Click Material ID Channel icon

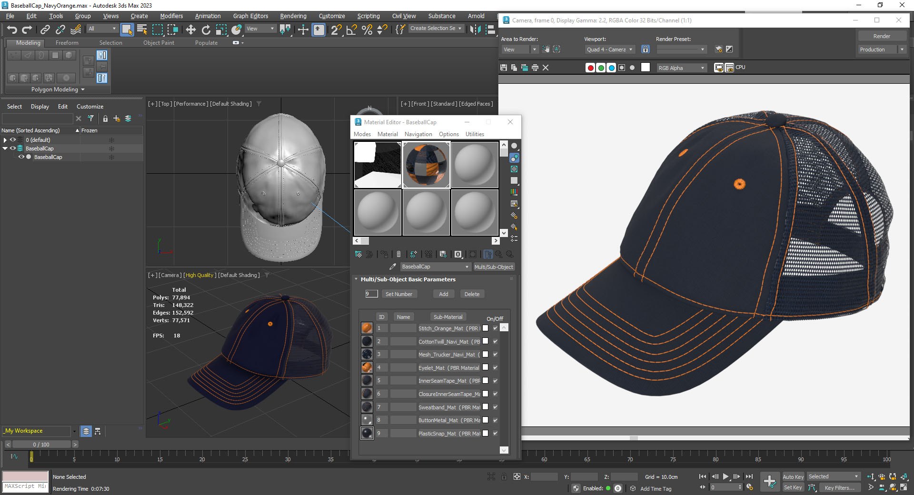458,254
